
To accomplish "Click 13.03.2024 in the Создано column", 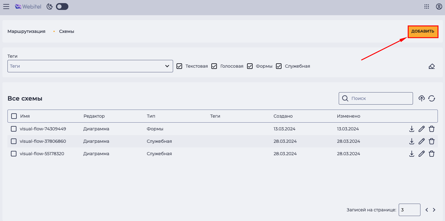I will [284, 129].
